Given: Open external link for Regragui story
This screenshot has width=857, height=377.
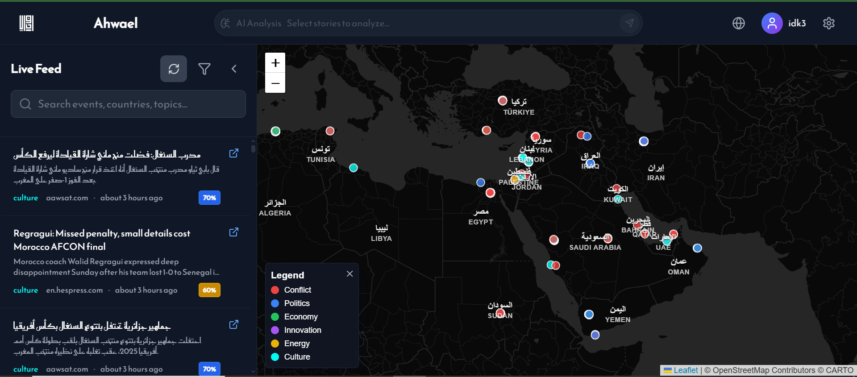Looking at the screenshot, I should 233,232.
